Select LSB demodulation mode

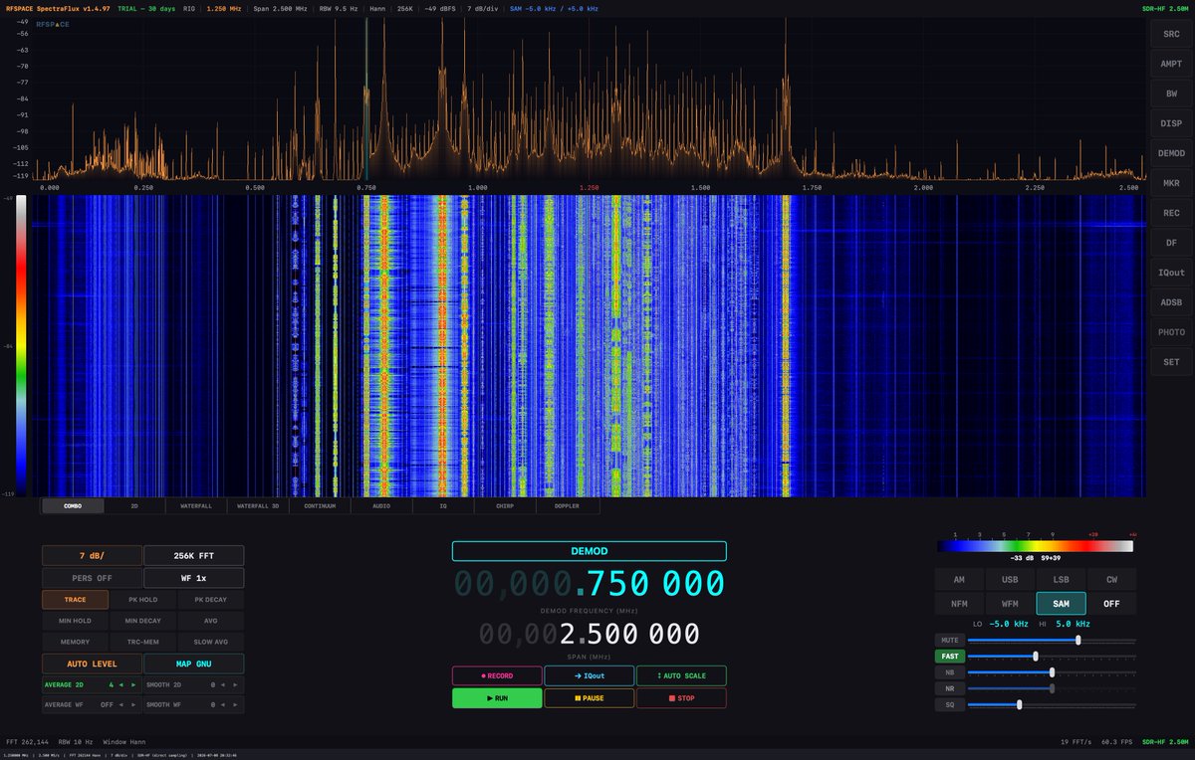(x=1062, y=579)
